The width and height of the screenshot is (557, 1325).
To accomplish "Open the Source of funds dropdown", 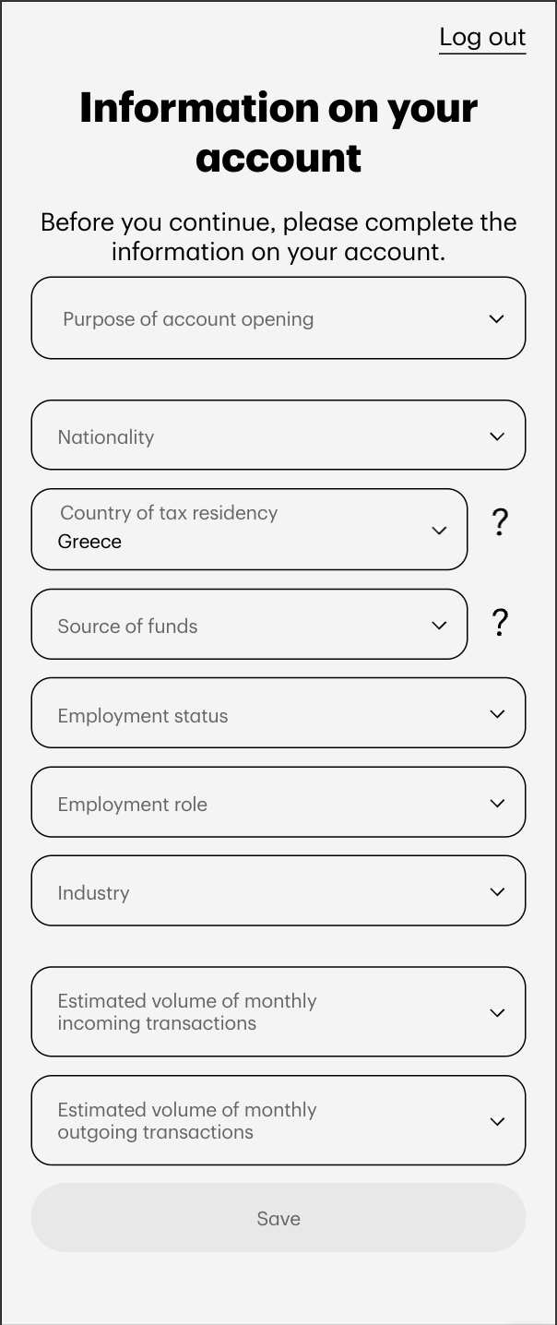I will tap(249, 625).
